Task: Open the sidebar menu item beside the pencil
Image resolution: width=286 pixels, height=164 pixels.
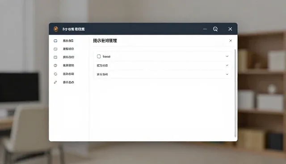Action: pos(68,82)
